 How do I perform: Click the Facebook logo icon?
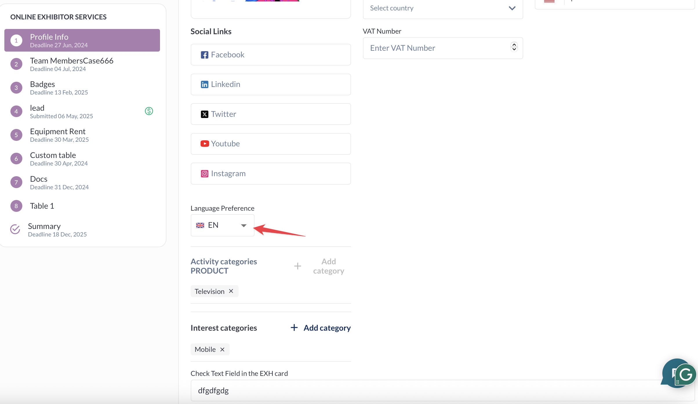pos(204,55)
